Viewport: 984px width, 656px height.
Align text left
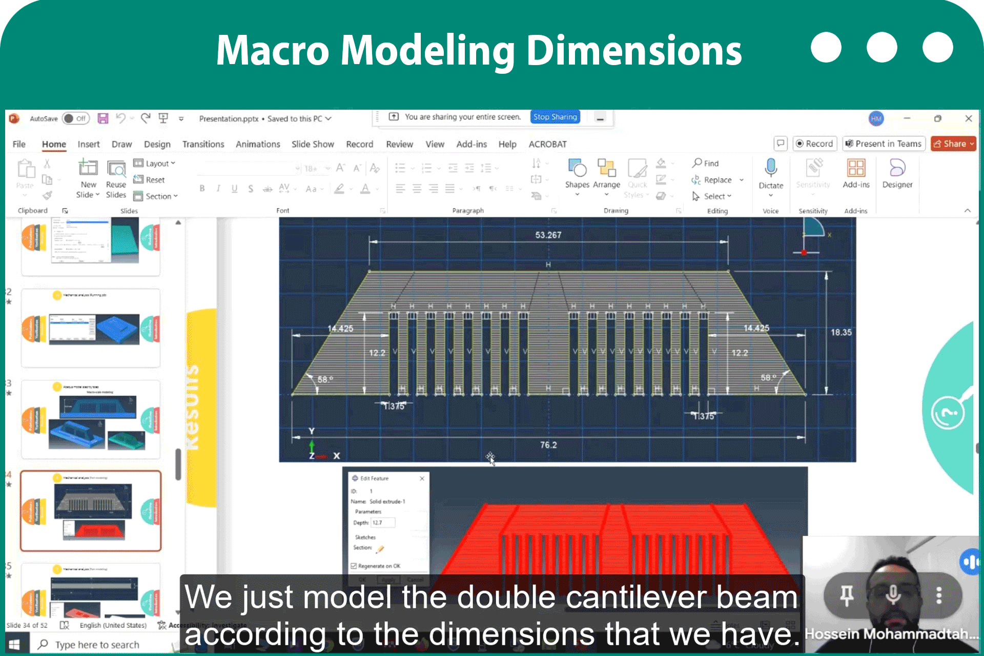(x=400, y=189)
